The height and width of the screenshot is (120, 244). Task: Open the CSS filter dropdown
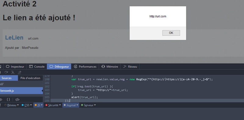tap(27, 105)
